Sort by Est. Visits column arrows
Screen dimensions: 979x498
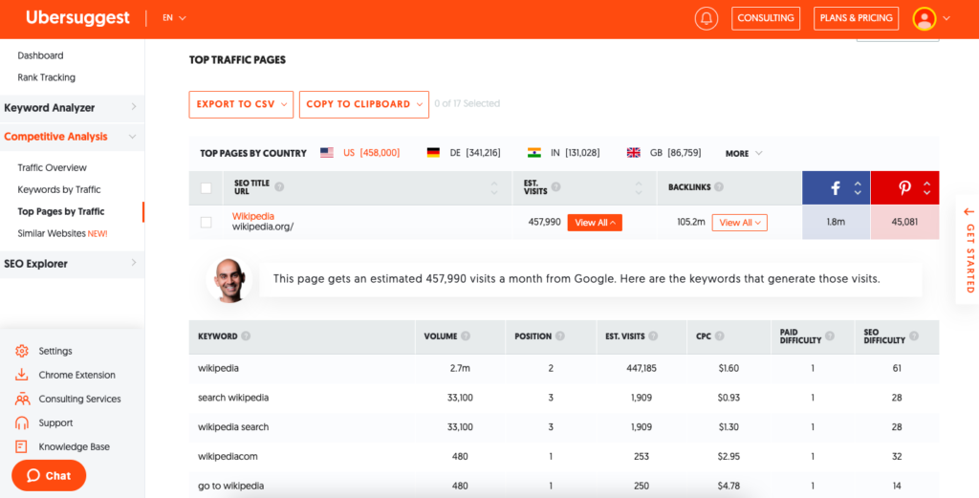click(639, 188)
